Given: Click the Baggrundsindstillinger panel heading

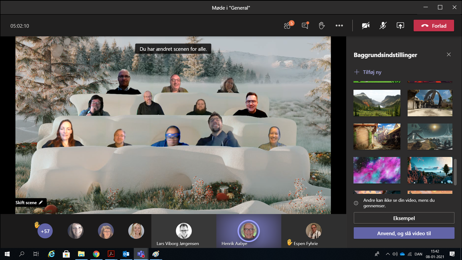Looking at the screenshot, I should (x=385, y=55).
